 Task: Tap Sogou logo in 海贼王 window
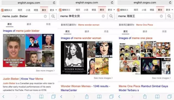[x=123, y=10]
